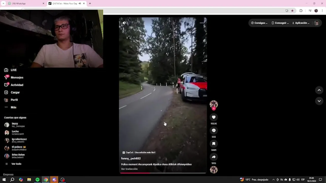This screenshot has height=183, width=326.
Task: Mute the TikTok video sound
Action: coord(124,23)
